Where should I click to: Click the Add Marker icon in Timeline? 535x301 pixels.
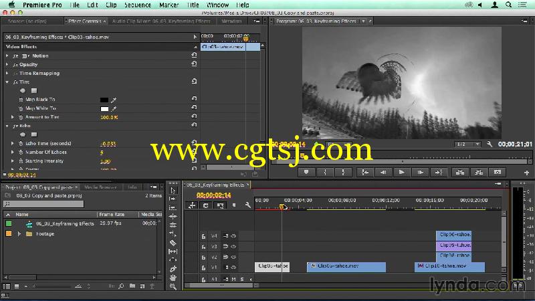[x=234, y=205]
